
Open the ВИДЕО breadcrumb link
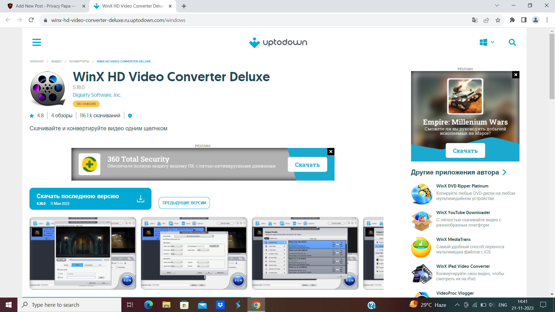(56, 62)
